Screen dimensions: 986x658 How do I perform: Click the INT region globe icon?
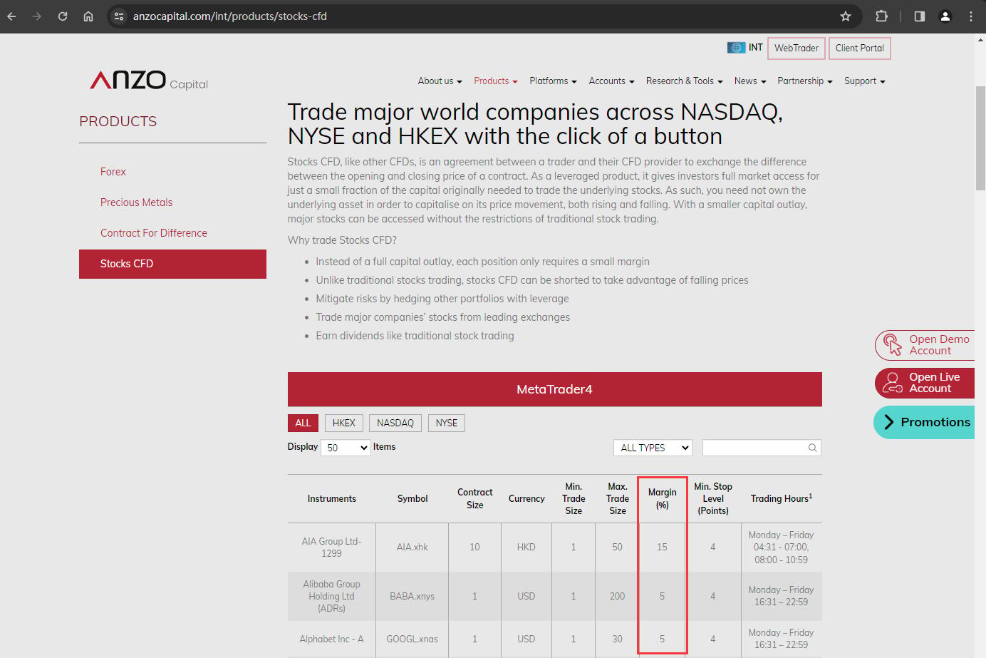pos(736,48)
